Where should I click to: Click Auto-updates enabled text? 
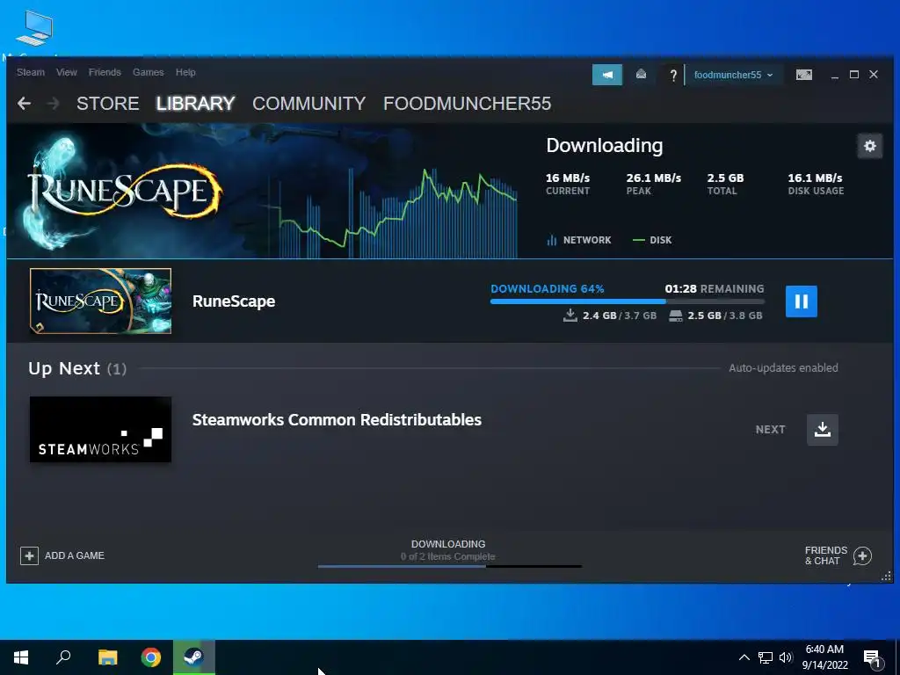click(x=783, y=368)
